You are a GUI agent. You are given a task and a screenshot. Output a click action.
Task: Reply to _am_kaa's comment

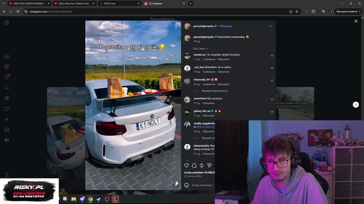coord(223,72)
